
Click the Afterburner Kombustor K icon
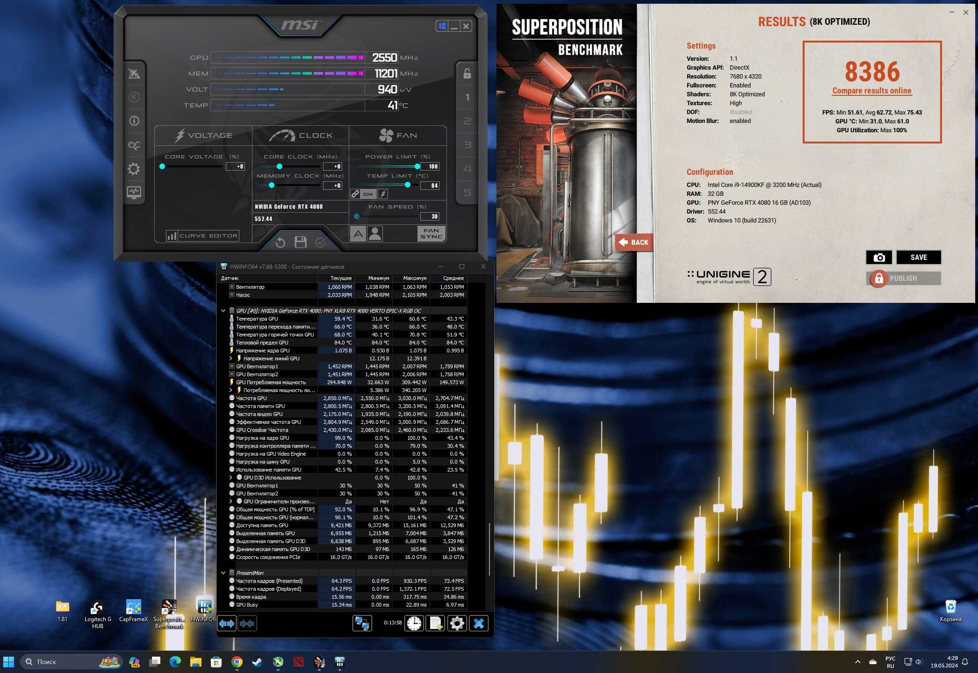(x=134, y=97)
